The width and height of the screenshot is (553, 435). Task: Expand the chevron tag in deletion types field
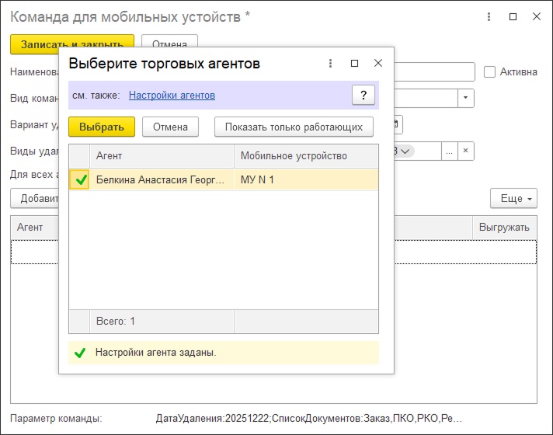pos(405,151)
